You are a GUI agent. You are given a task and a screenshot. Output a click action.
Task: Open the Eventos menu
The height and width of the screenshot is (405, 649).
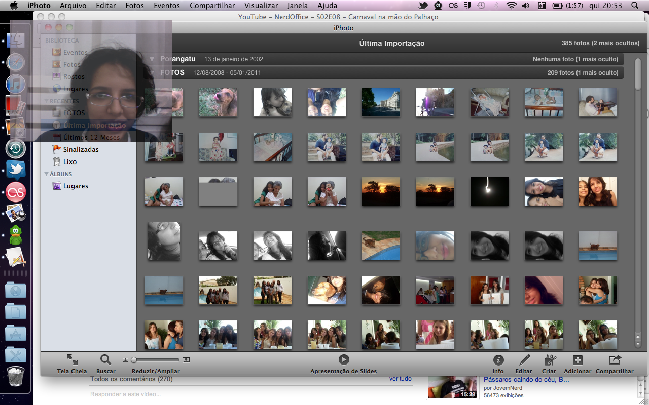166,6
